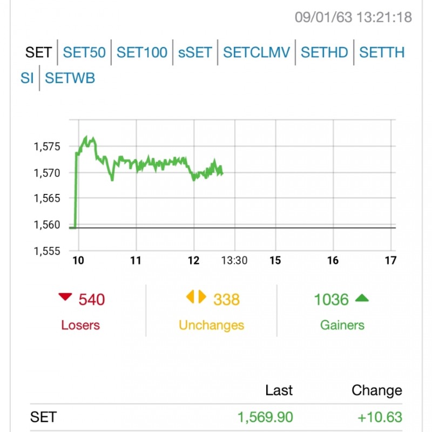Click the 540 losers count
The image size is (432, 432).
91,300
